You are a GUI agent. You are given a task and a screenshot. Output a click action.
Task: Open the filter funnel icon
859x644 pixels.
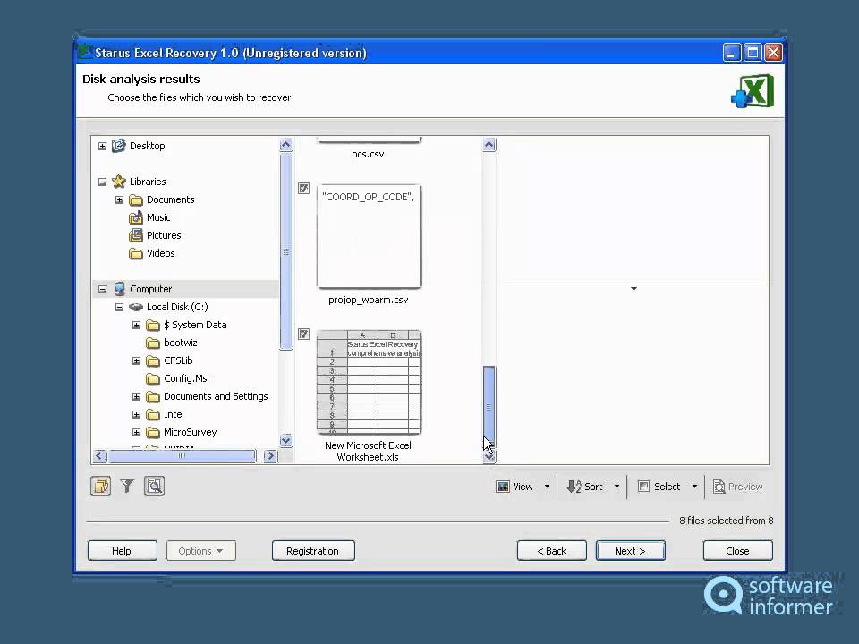click(x=127, y=486)
